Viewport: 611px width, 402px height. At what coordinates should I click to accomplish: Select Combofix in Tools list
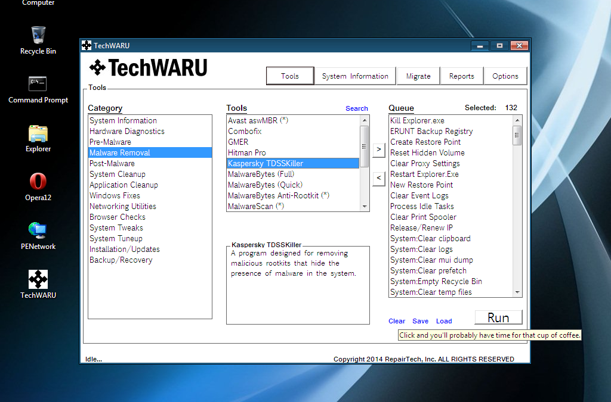pos(293,132)
